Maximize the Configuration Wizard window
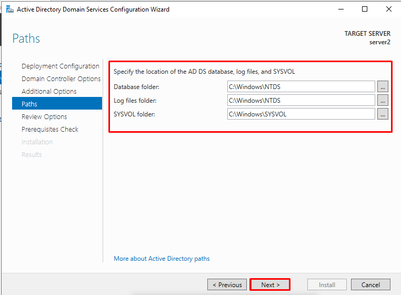 [x=365, y=9]
